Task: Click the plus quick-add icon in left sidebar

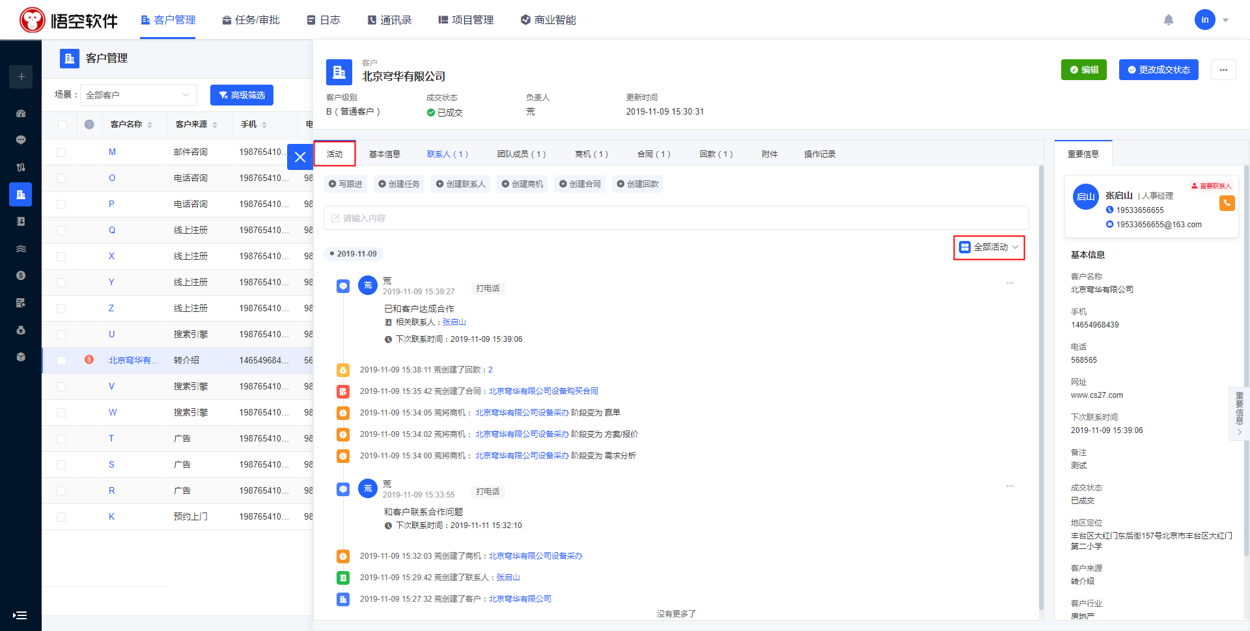Action: coord(21,77)
